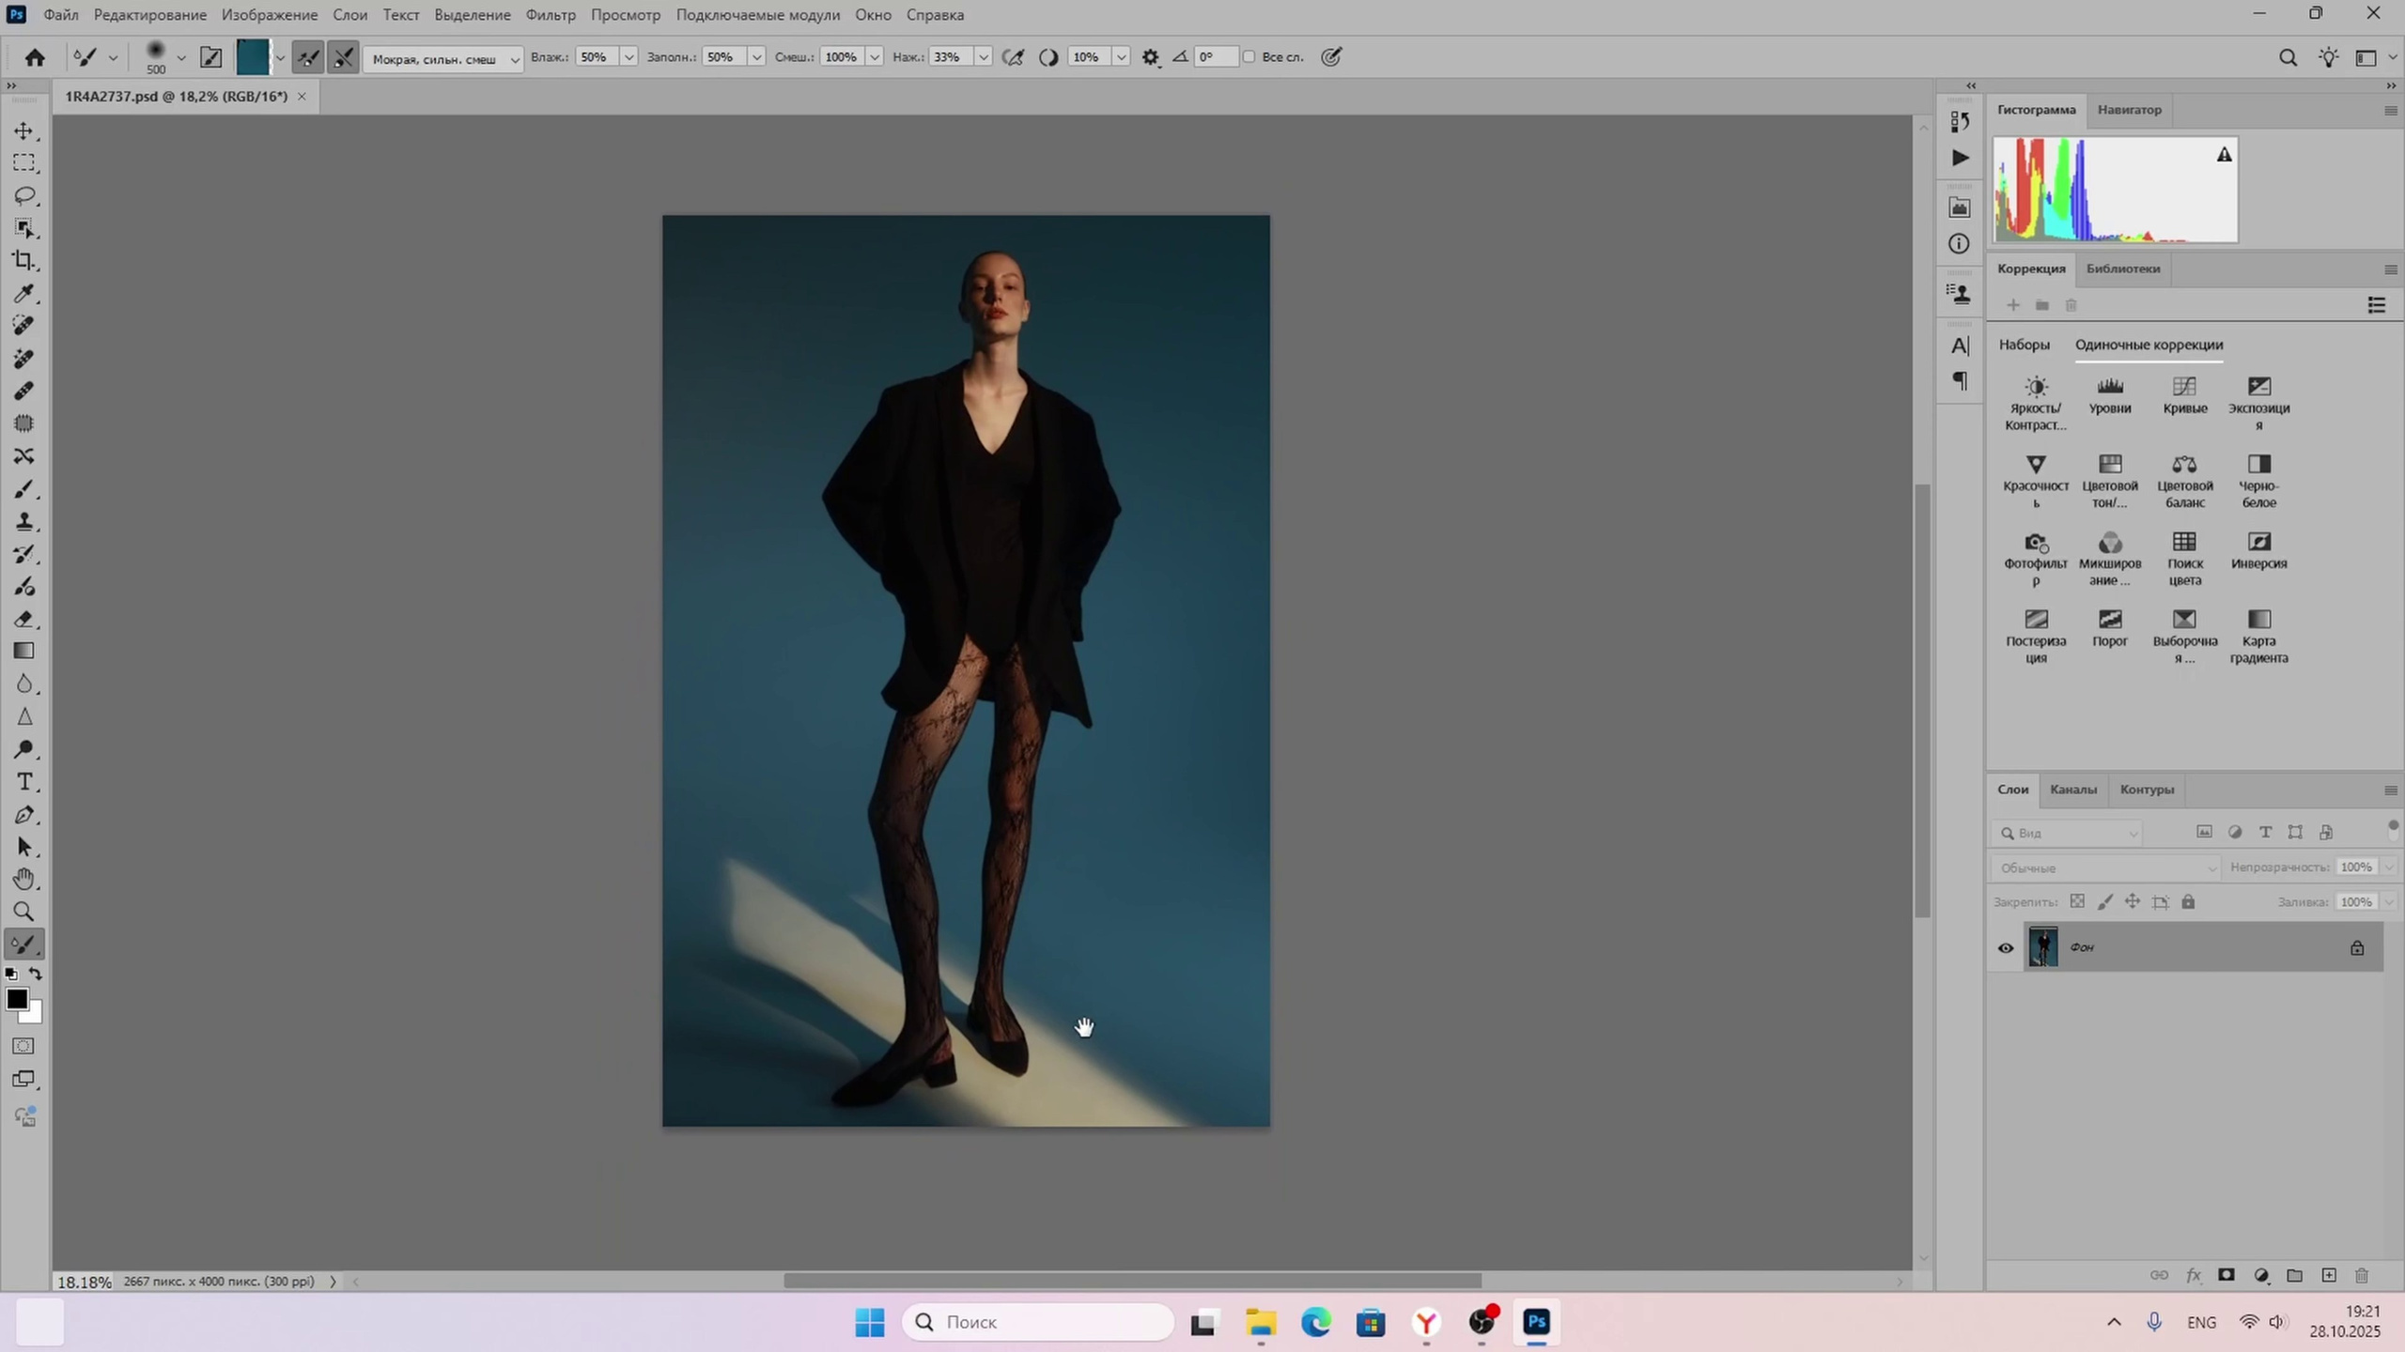The height and width of the screenshot is (1352, 2405).
Task: Expand the Влаж. 50% dropdown arrow
Action: [x=628, y=57]
